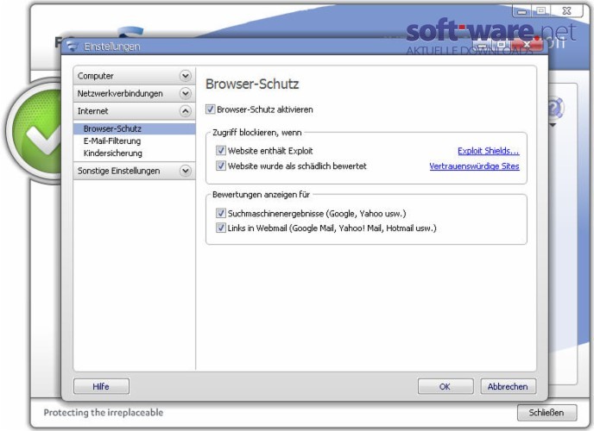Screen dimensions: 594x431
Task: Click the Netzwerkverbindungen section header label
Action: (120, 93)
